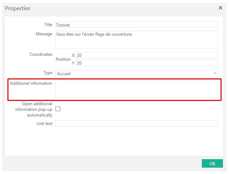Click the Title label
The width and height of the screenshot is (229, 174).
(x=48, y=25)
